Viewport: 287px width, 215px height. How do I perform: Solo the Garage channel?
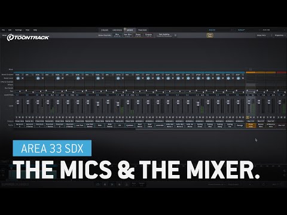[x=237, y=117]
